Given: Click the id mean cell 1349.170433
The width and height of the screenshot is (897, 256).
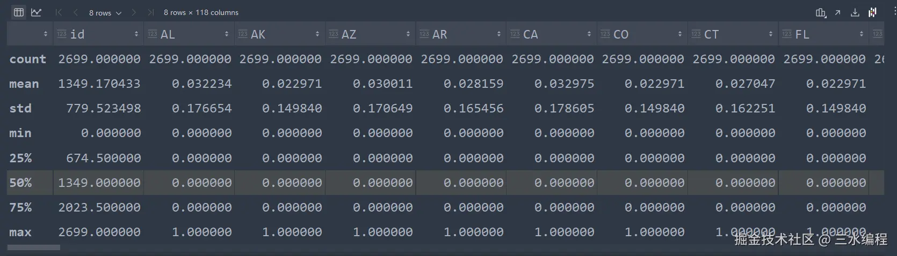Looking at the screenshot, I should [x=99, y=84].
